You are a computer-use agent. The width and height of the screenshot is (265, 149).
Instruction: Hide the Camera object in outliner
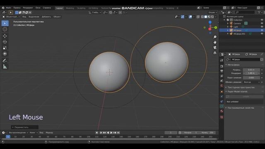click(262, 23)
